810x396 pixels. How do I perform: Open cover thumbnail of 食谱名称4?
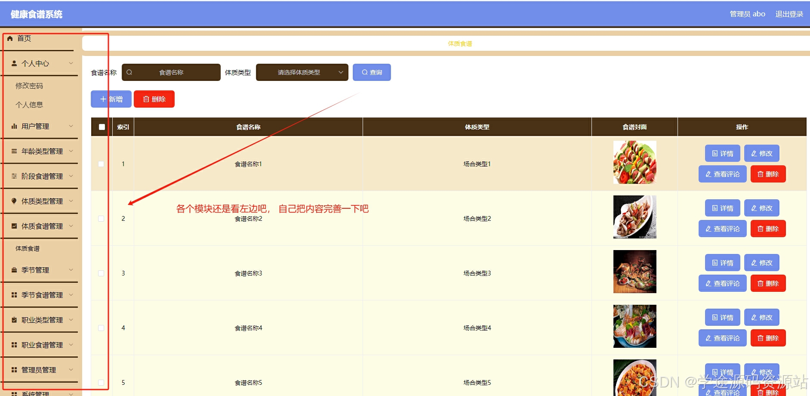coord(634,326)
